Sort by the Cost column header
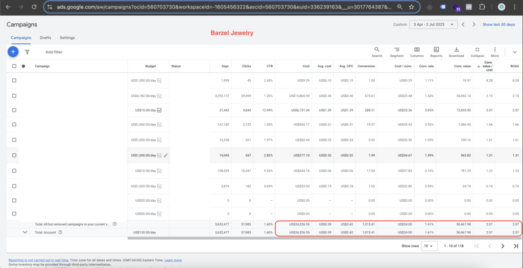The image size is (523, 268). coord(306,66)
